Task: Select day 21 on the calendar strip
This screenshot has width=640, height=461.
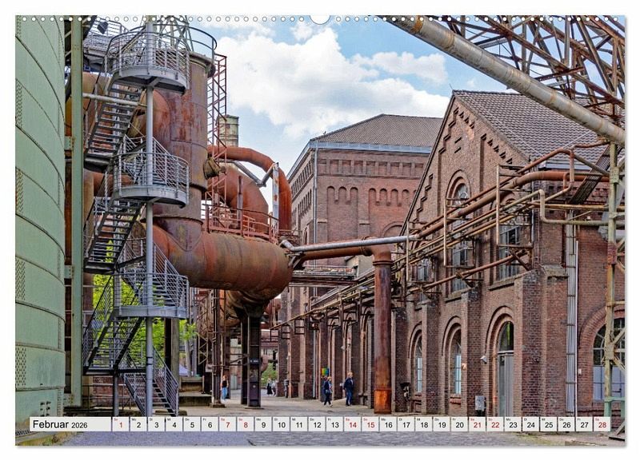Action: click(477, 424)
